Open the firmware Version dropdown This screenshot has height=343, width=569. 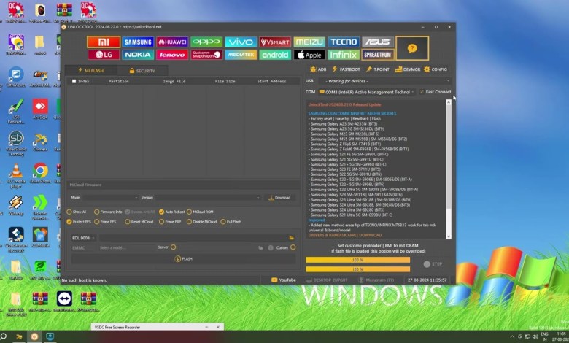[208, 198]
